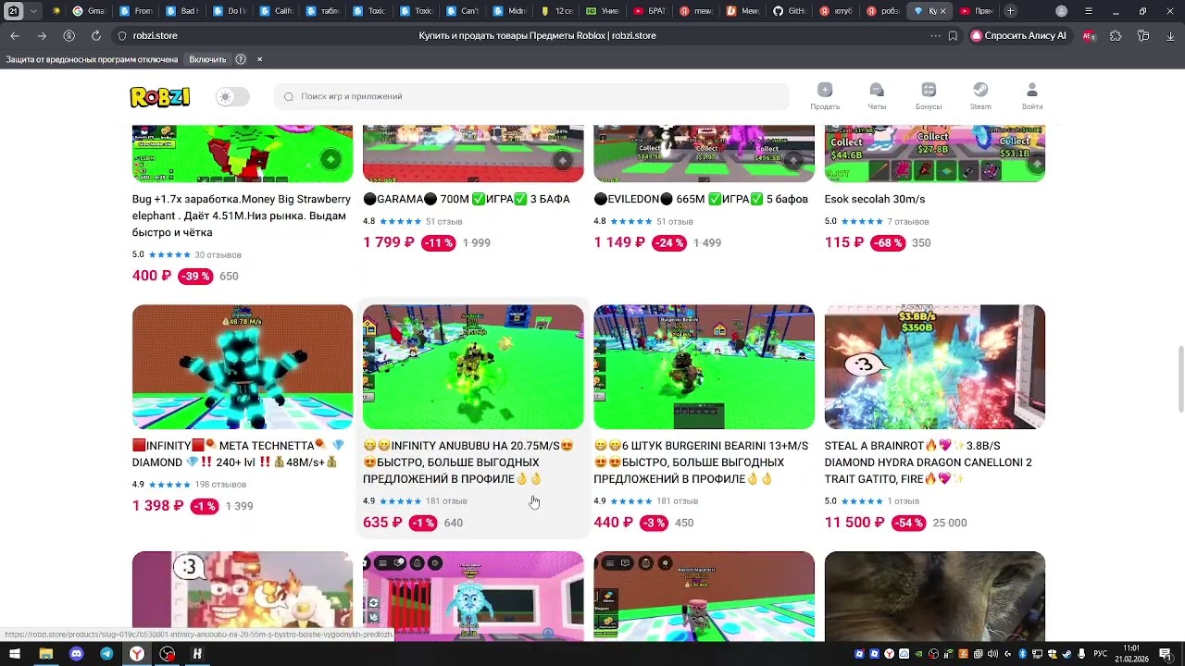Screen dimensions: 1185x666
Task: Click Спросить Алису AI button
Action: [x=1018, y=36]
